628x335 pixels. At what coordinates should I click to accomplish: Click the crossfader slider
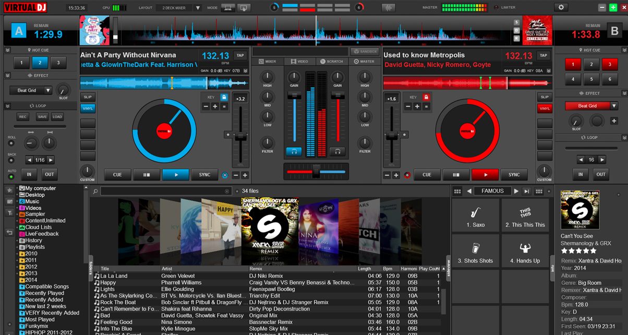[316, 171]
